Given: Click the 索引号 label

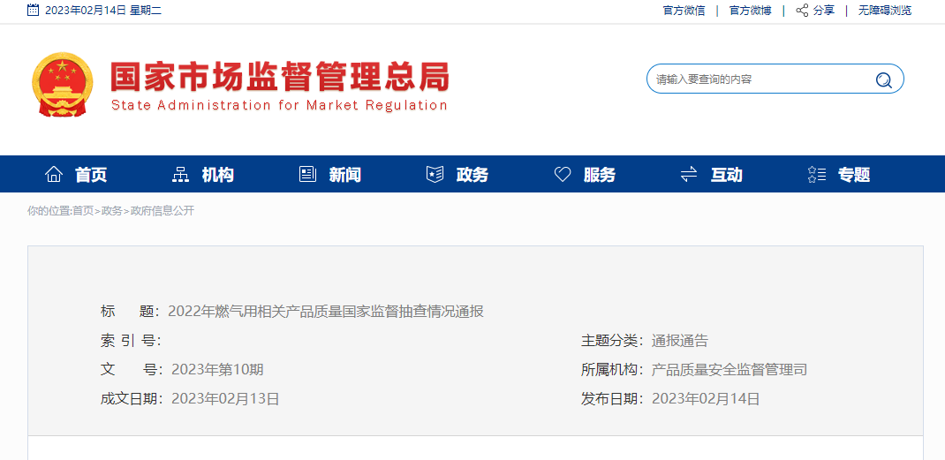Looking at the screenshot, I should 129,341.
